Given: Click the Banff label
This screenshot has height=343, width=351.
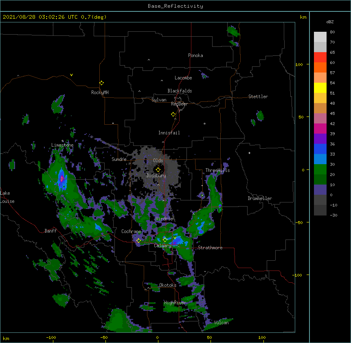Looking at the screenshot, I should [x=50, y=231].
